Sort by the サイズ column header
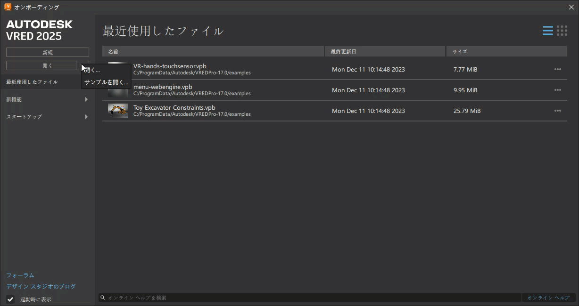579x306 pixels. (x=506, y=51)
